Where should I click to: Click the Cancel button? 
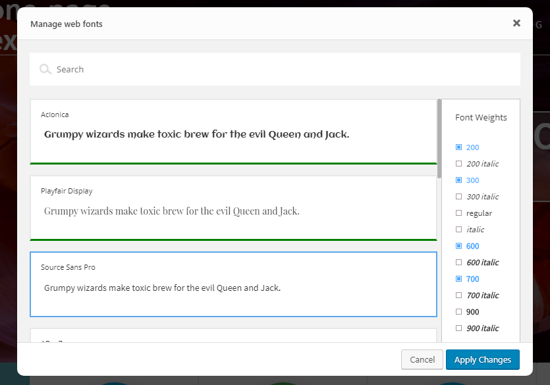422,359
